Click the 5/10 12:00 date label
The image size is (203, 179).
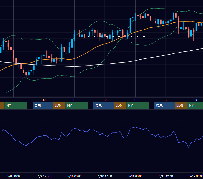[x=105, y=176]
